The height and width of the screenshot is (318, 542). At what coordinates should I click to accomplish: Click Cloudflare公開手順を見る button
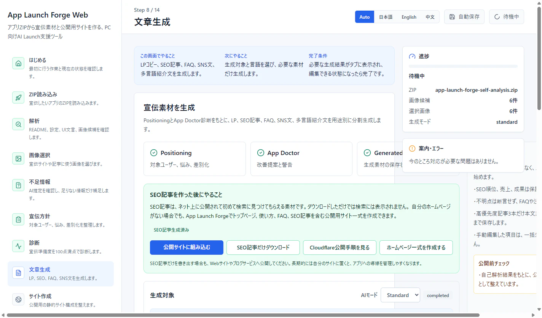tap(340, 247)
